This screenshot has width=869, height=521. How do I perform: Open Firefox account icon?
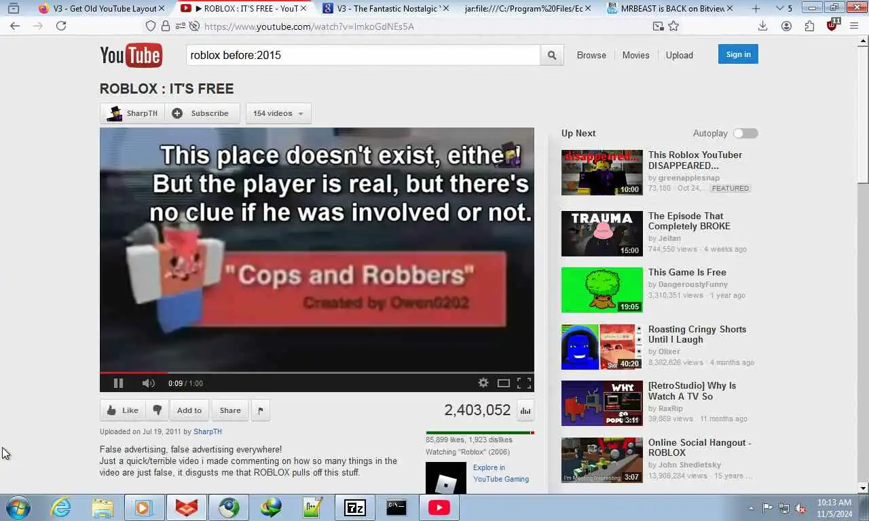click(x=786, y=26)
